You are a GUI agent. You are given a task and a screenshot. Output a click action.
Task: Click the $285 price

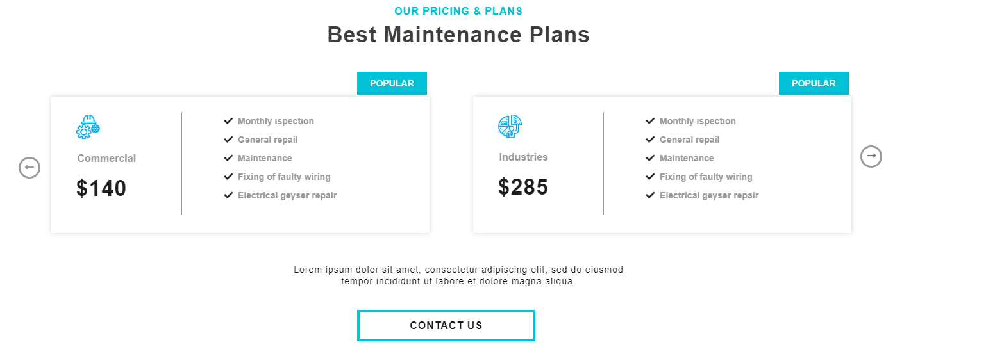click(523, 187)
